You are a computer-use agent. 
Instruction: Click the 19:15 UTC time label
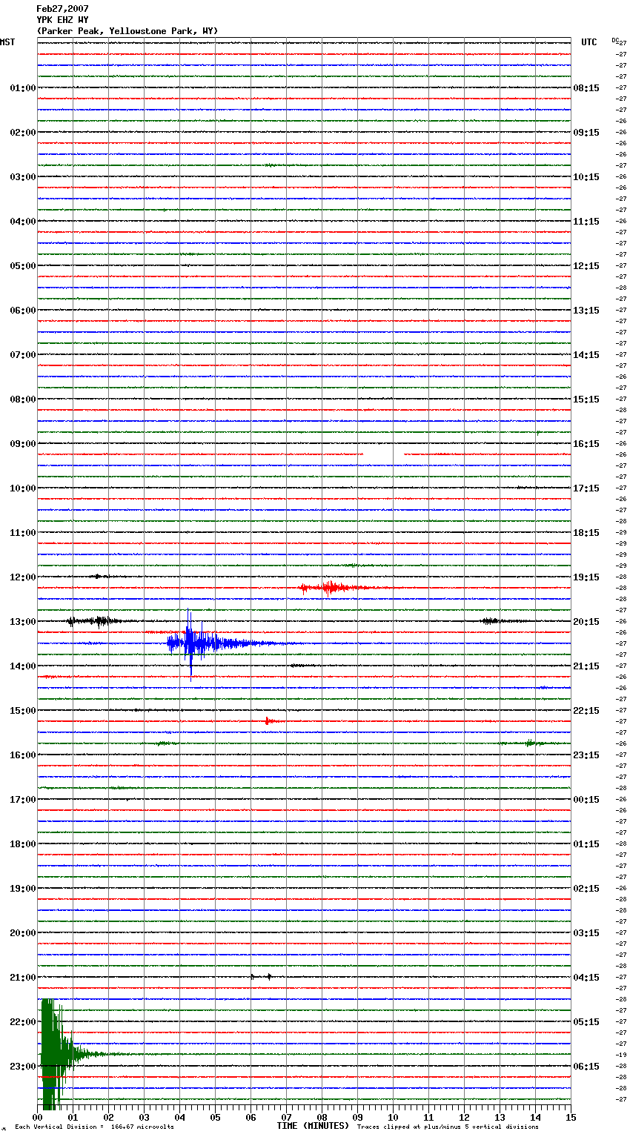coord(586,577)
